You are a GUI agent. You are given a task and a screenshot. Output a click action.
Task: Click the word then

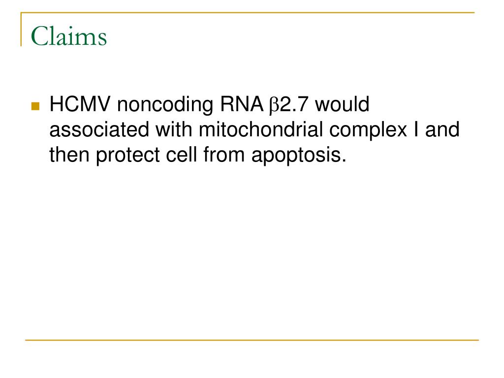[69, 155]
